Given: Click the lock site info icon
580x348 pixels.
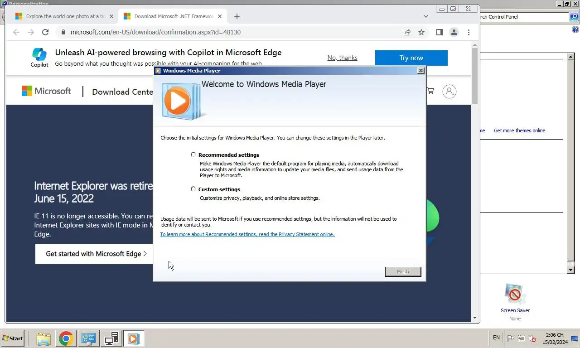Looking at the screenshot, I should point(63,32).
